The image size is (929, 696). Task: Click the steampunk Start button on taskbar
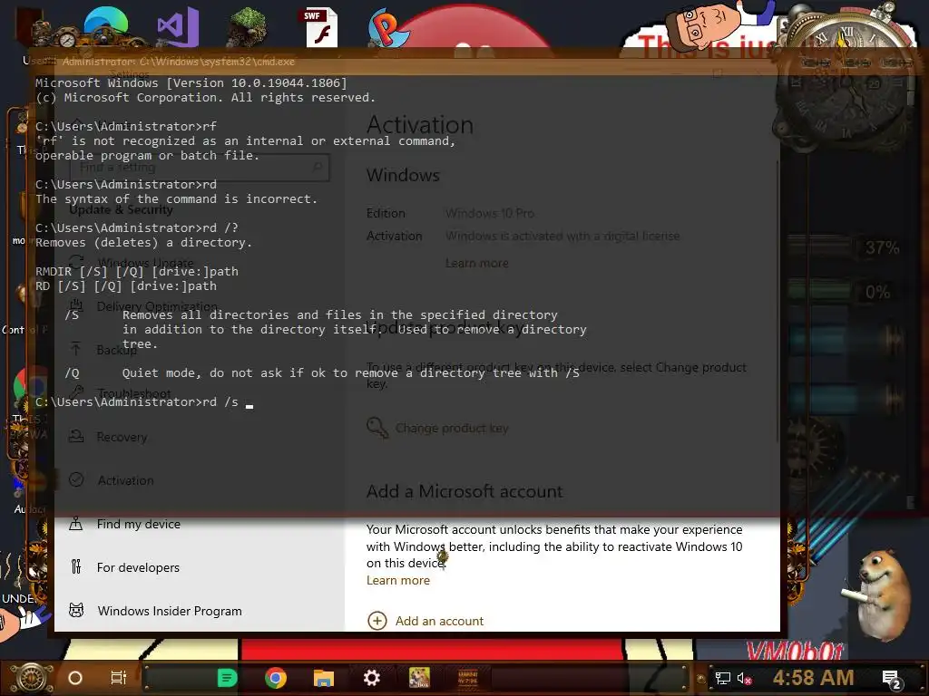tap(32, 678)
